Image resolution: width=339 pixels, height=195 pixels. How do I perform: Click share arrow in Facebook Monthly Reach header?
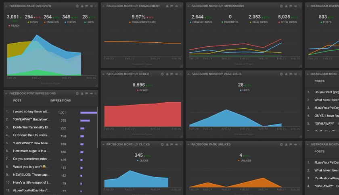(x=176, y=74)
